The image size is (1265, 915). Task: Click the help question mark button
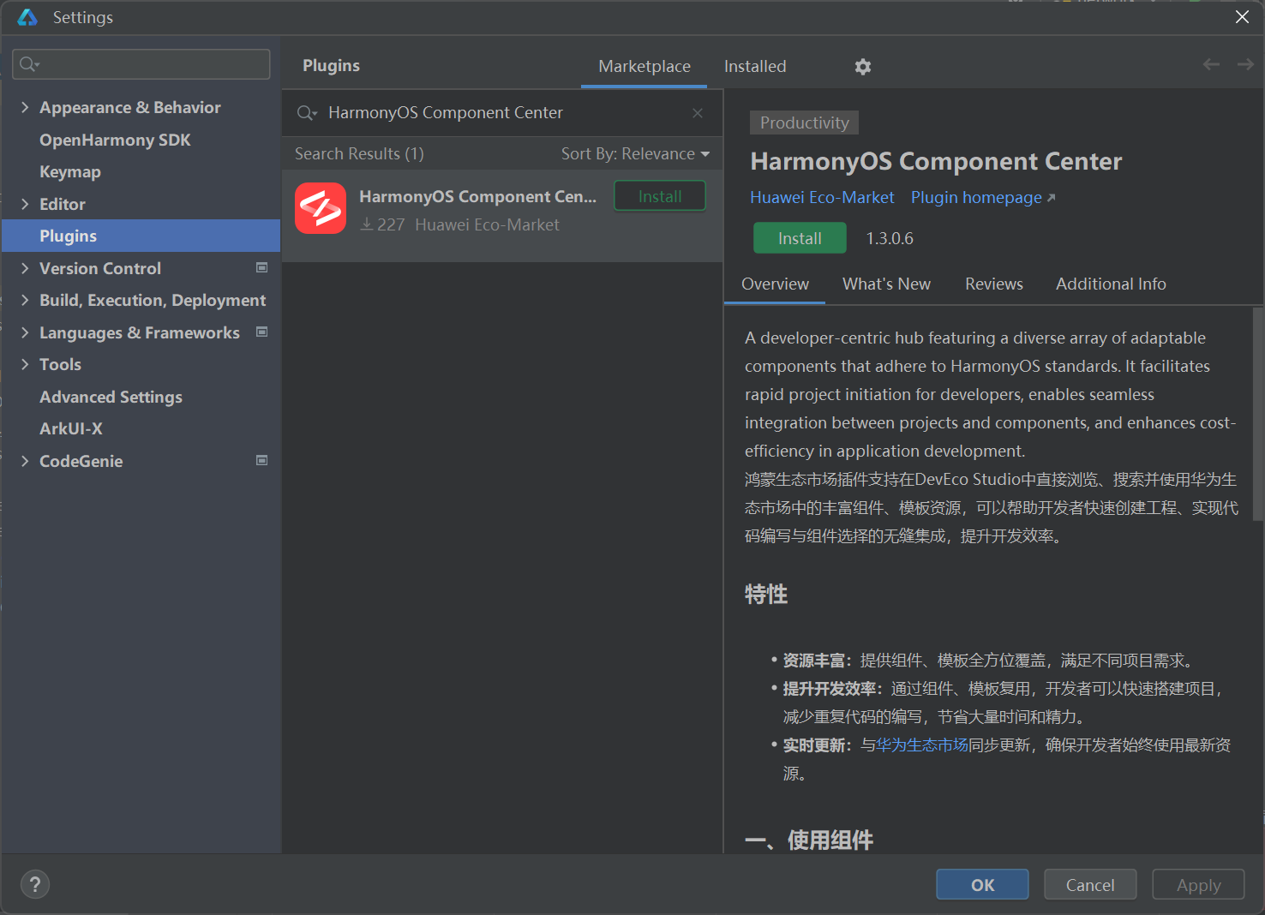coord(35,884)
